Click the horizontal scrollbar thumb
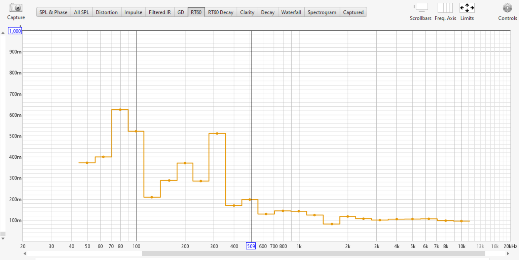The height and width of the screenshot is (260, 519). coord(313,254)
